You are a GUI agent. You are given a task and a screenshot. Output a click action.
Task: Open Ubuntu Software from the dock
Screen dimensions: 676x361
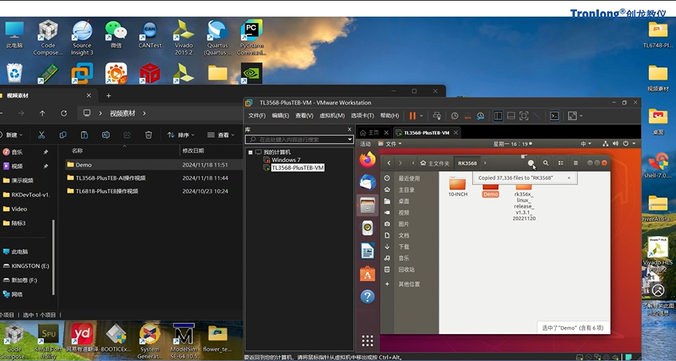pos(367,274)
